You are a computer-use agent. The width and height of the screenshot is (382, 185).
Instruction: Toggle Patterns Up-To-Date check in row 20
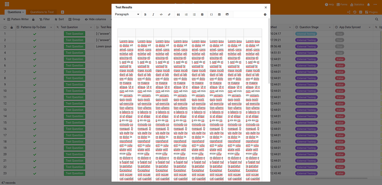coord(35,154)
